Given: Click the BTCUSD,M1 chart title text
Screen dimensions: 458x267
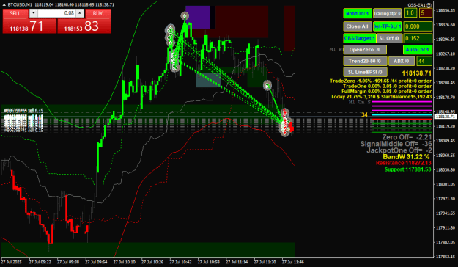Looking at the screenshot, I should coord(20,4).
